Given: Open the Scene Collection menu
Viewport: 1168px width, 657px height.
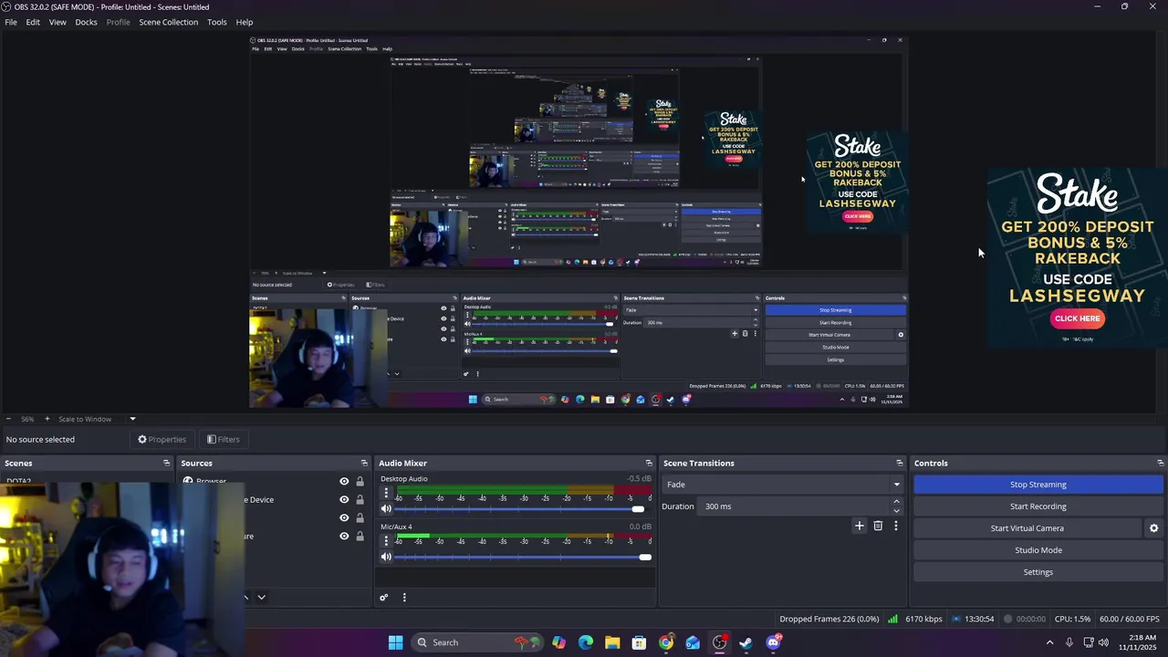Looking at the screenshot, I should coord(168,22).
